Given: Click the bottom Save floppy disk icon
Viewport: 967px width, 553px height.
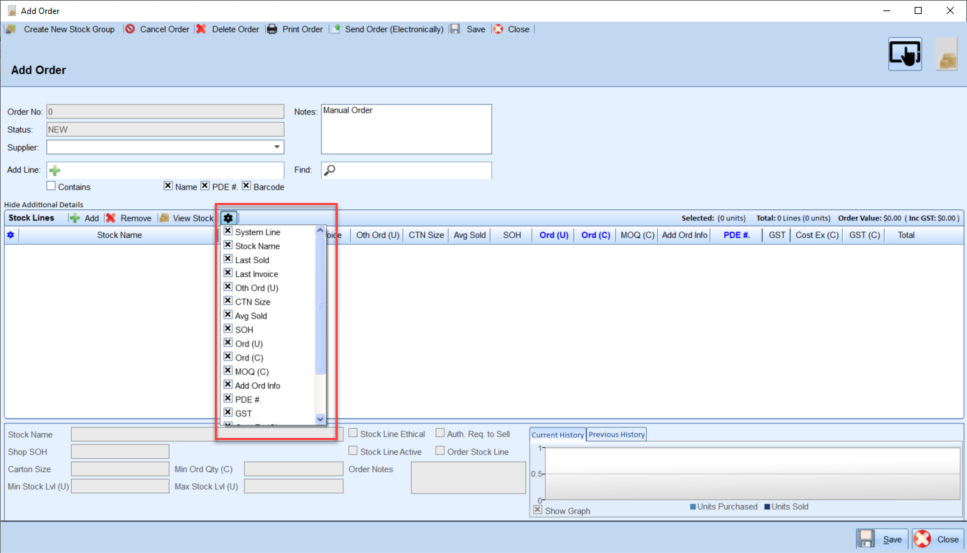Looking at the screenshot, I should pyautogui.click(x=867, y=539).
